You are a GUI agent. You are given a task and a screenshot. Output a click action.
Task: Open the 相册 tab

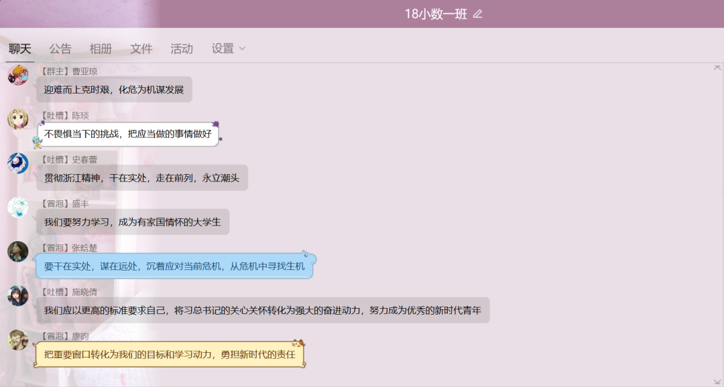coord(101,48)
